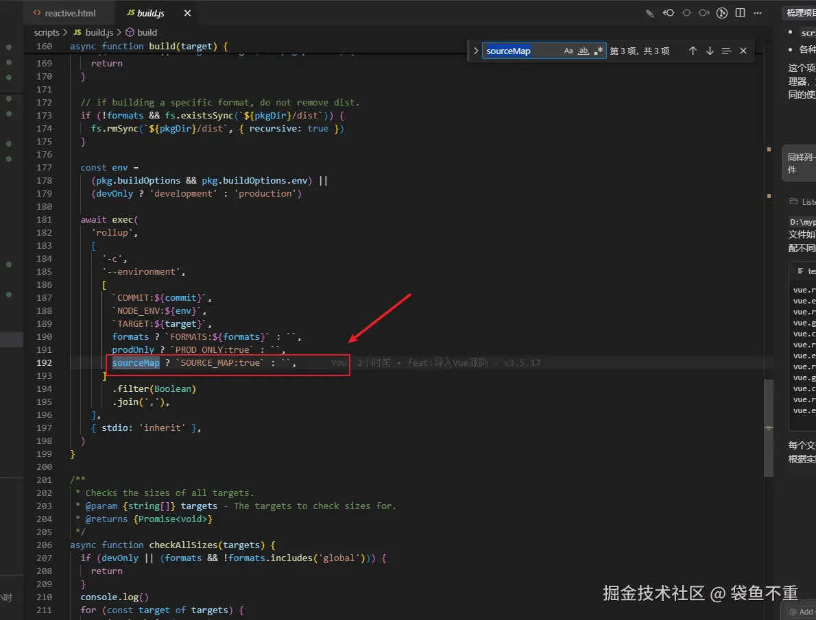Viewport: 816px width, 620px height.
Task: Go to previous sourceMap match
Action: [693, 51]
